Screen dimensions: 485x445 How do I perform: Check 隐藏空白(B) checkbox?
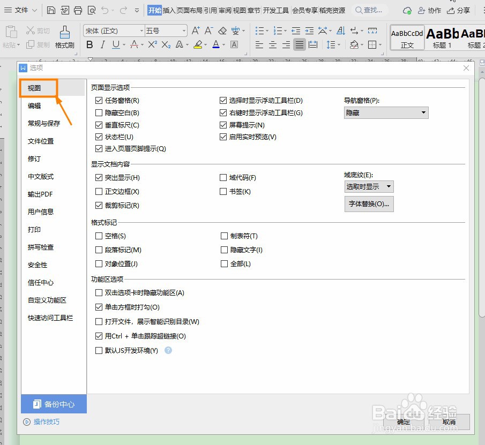click(x=99, y=113)
